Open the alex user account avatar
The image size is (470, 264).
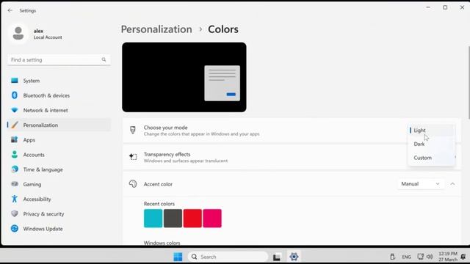pyautogui.click(x=18, y=34)
